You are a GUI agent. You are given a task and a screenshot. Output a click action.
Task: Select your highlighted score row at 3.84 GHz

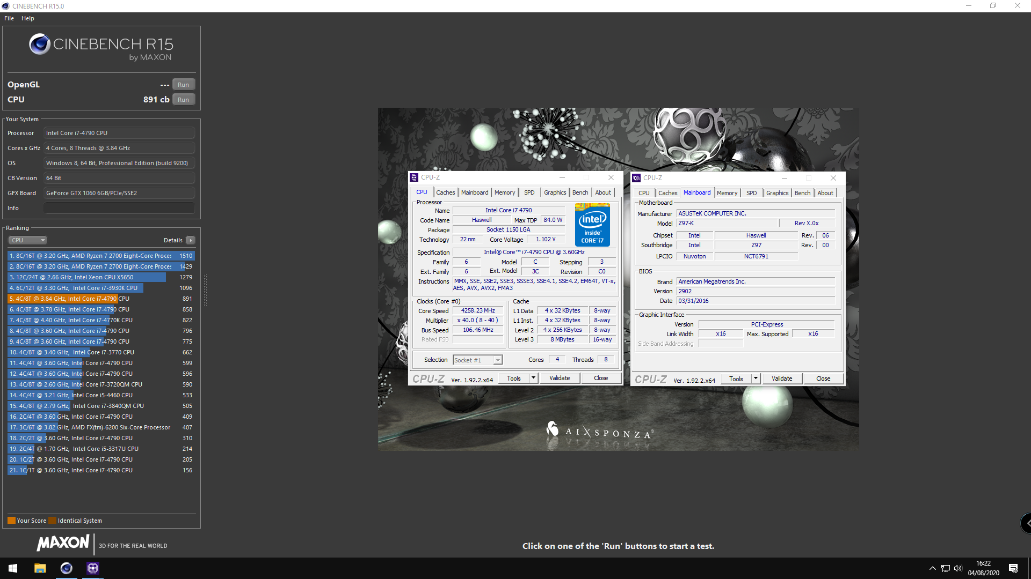click(x=101, y=299)
